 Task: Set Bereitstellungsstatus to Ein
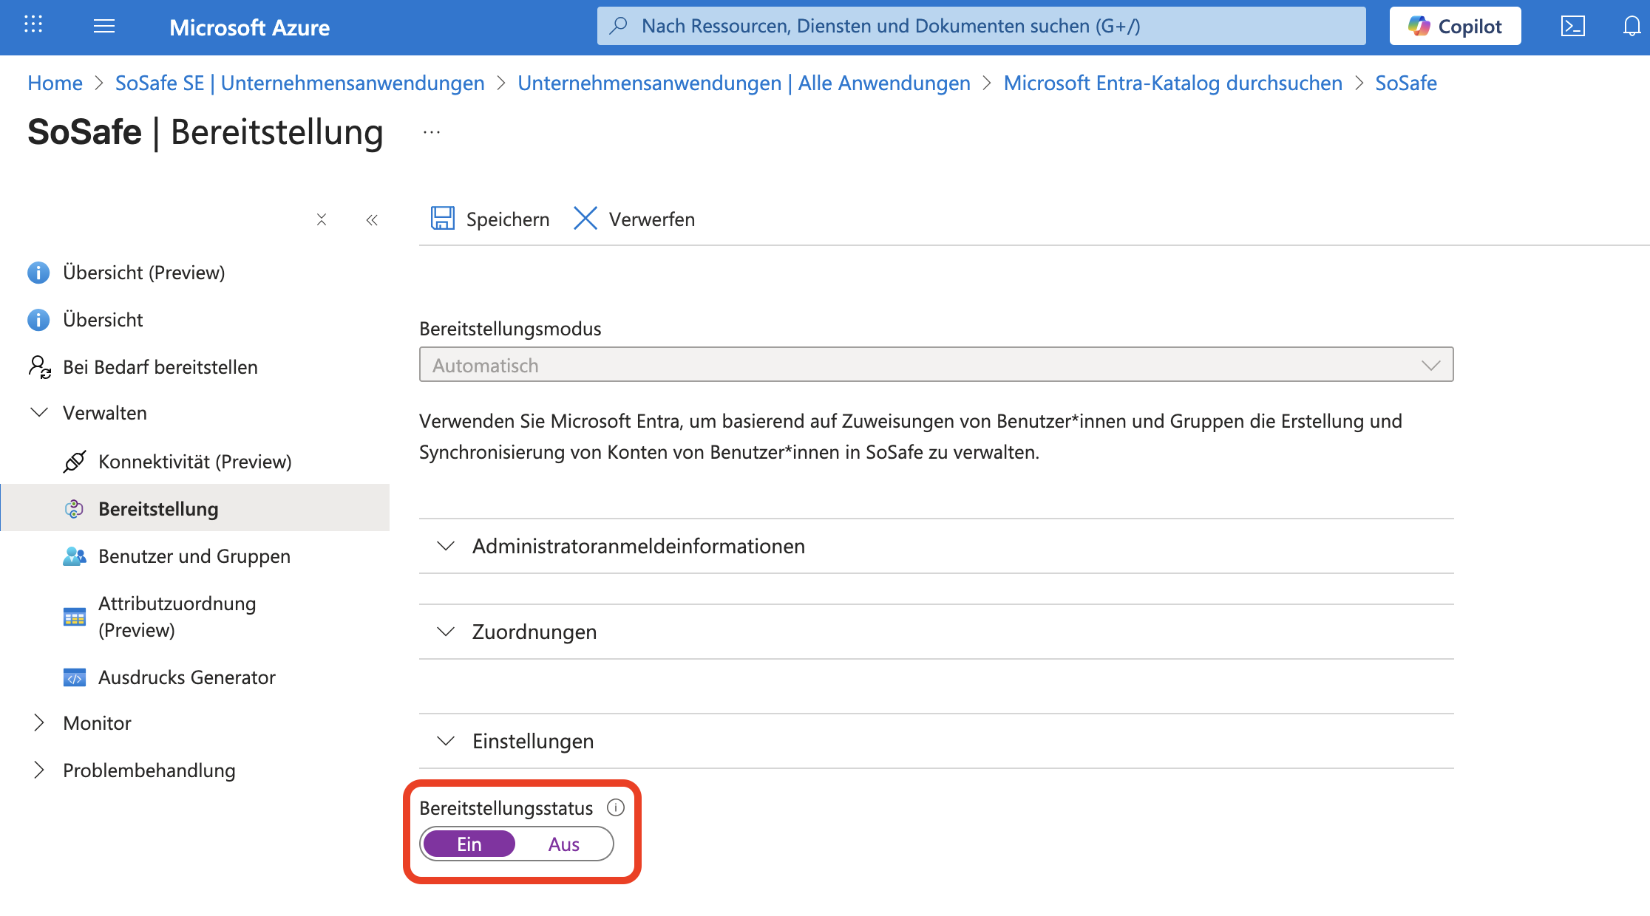click(x=469, y=844)
